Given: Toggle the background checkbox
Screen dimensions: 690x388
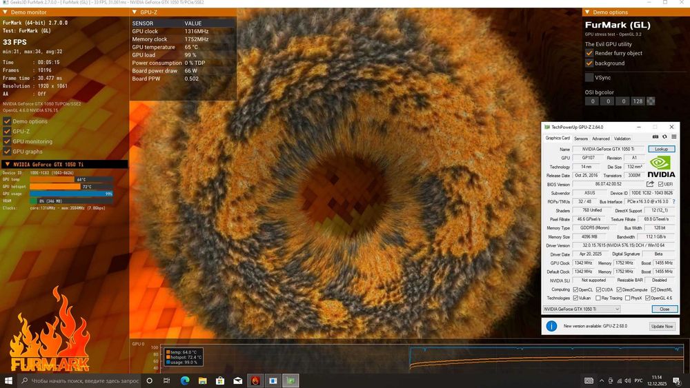Looking at the screenshot, I should [x=589, y=63].
